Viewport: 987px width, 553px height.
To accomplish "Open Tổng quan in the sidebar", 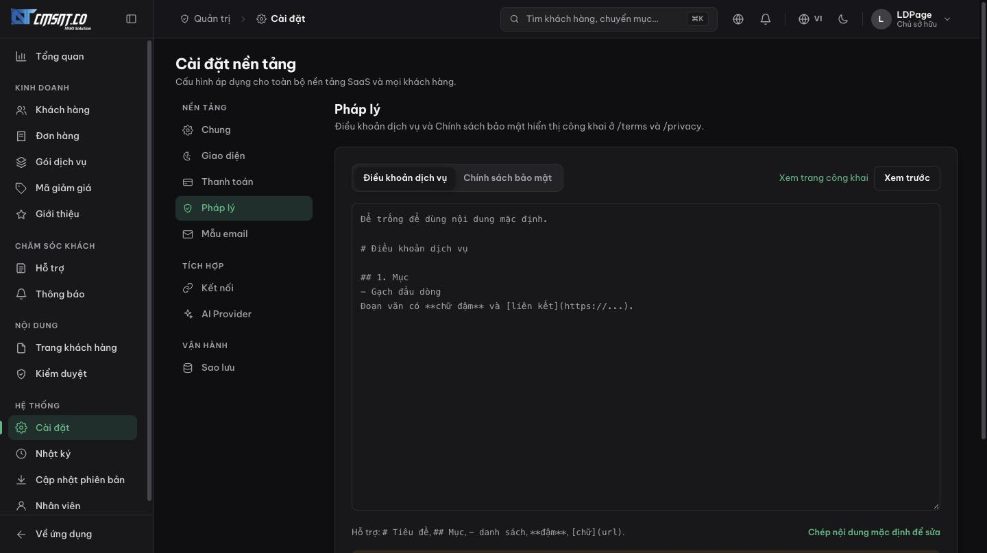I will point(73,56).
